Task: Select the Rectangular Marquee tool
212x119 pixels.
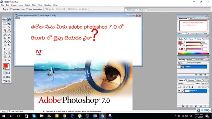Action: pos(5,24)
